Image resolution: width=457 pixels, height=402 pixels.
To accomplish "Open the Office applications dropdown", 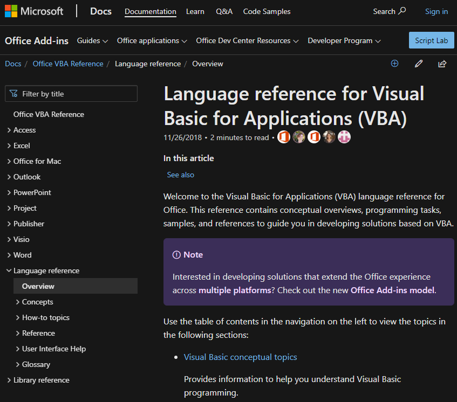I will tap(152, 40).
